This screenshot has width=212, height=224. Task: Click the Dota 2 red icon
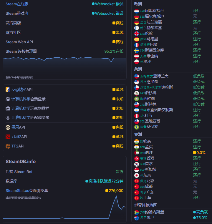click(x=8, y=137)
